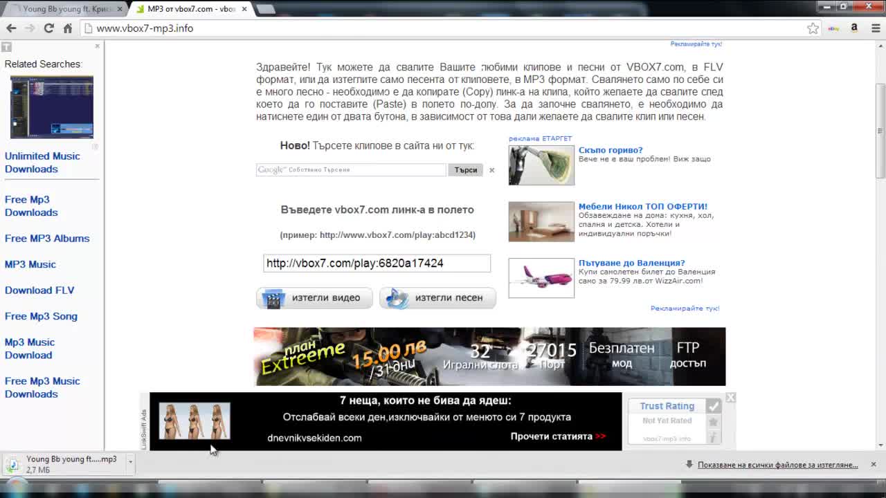Viewport: 886px width, 498px height.
Task: Open the Free Mp3 Downloads link
Action: pyautogui.click(x=31, y=206)
